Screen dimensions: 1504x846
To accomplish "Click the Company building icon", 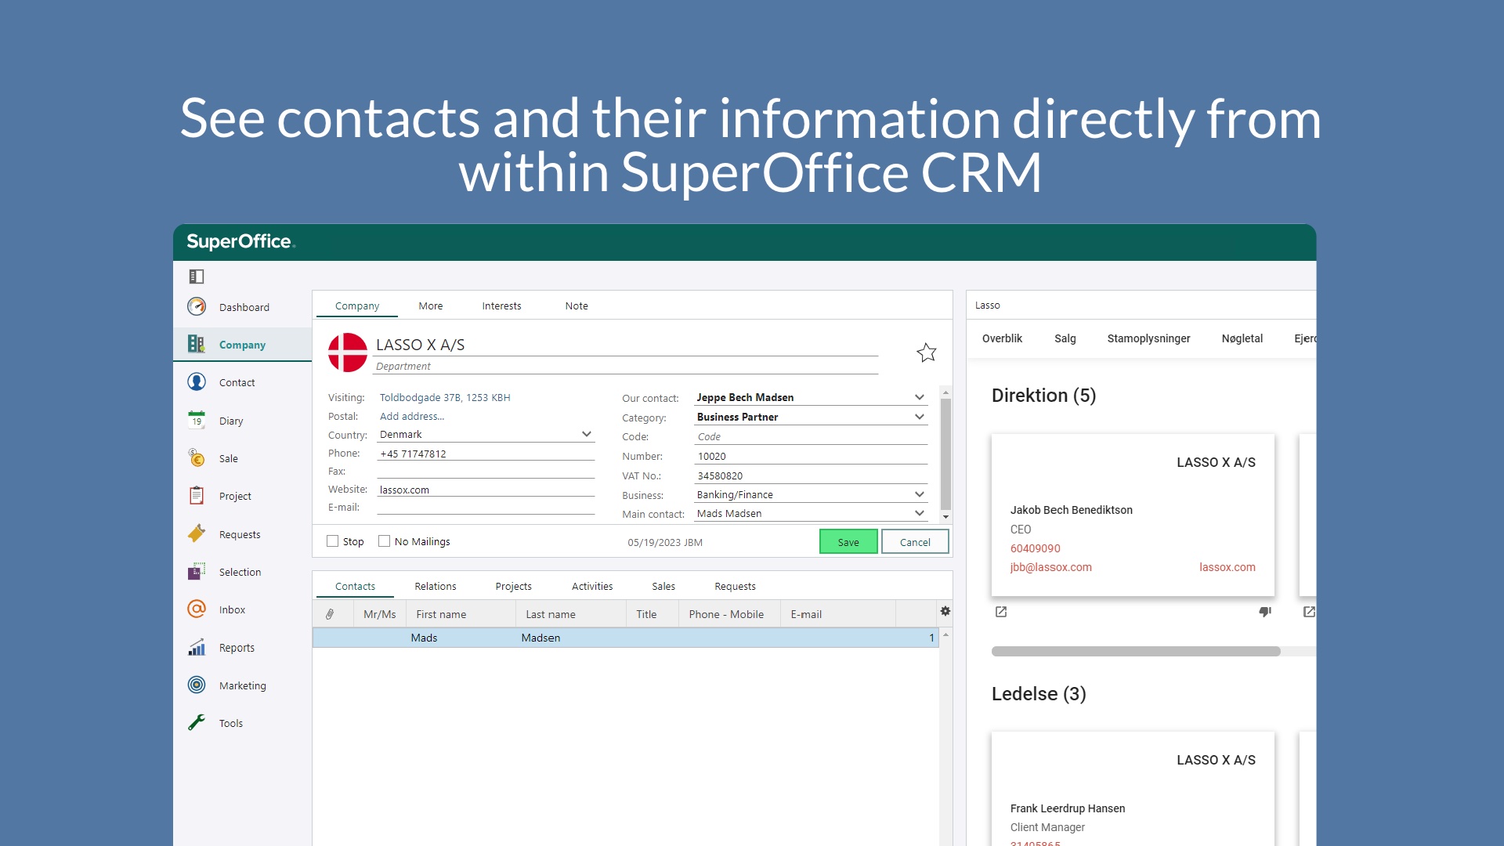I will pos(196,344).
